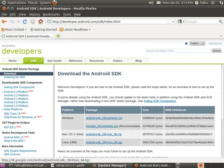Click the Latest Headlines RSS feed icon
This screenshot has height=168, width=224.
[x=61, y=30]
